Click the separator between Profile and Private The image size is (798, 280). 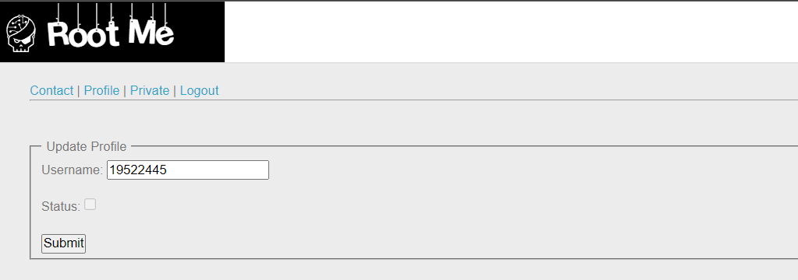coord(125,91)
